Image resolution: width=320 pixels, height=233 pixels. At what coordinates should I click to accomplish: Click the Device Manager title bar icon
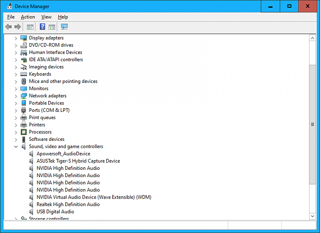[x=9, y=6]
